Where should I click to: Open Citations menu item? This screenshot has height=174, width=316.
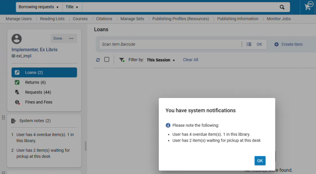pyautogui.click(x=104, y=19)
